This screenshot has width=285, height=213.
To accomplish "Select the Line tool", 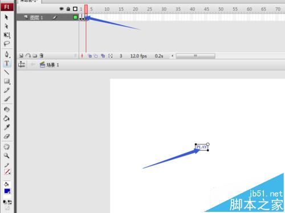I will [7, 72].
